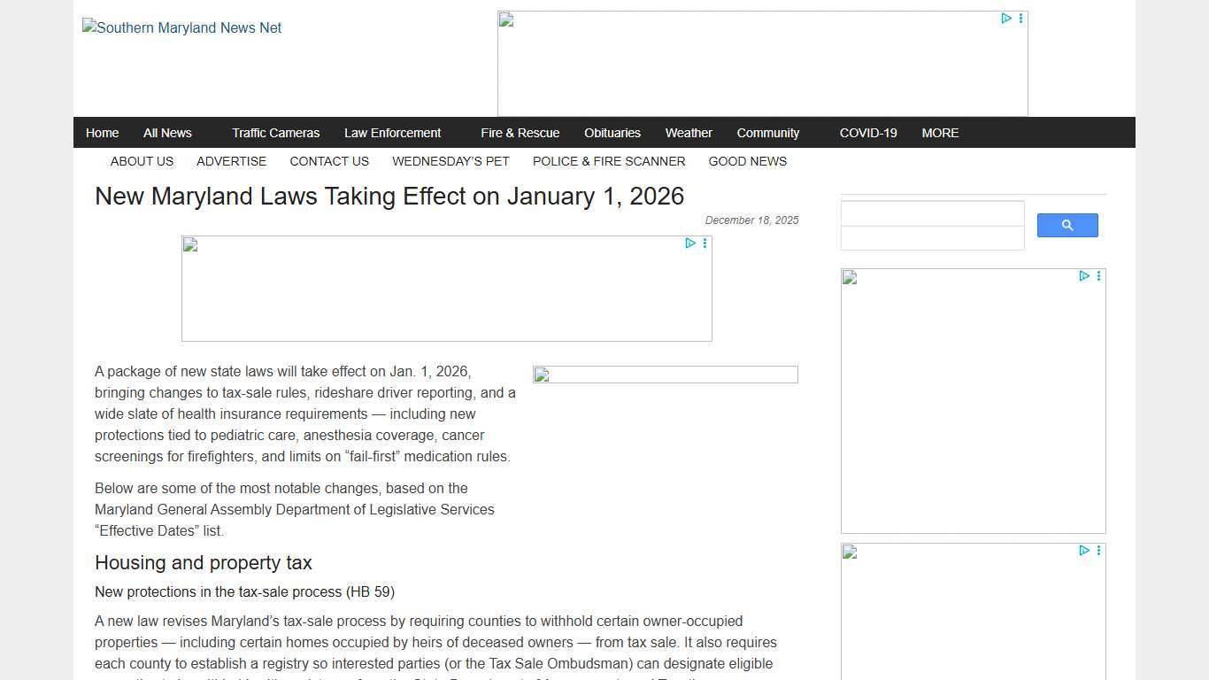Click AdChoices icon on second sidebar ad
The image size is (1209, 680).
point(1084,551)
